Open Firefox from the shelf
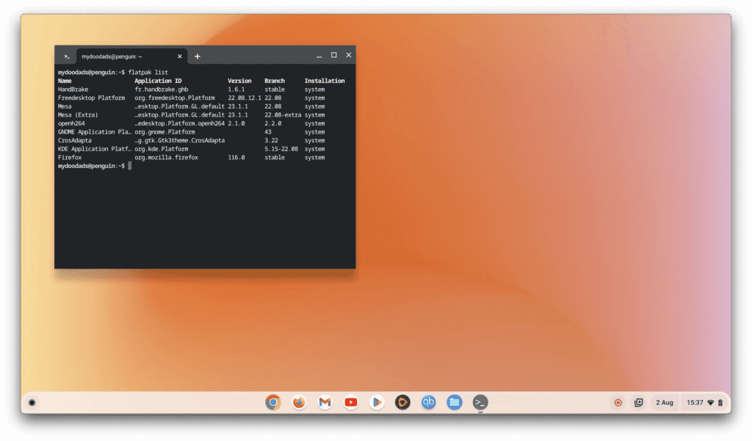752x441 pixels. point(299,402)
